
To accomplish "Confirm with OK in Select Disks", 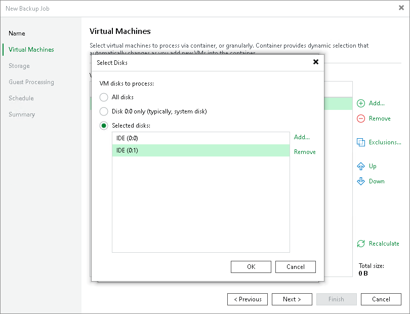I will 251,267.
